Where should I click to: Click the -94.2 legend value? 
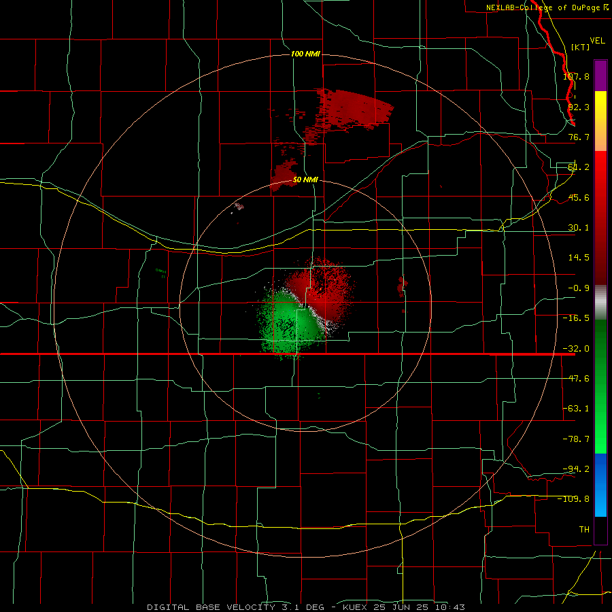click(576, 469)
